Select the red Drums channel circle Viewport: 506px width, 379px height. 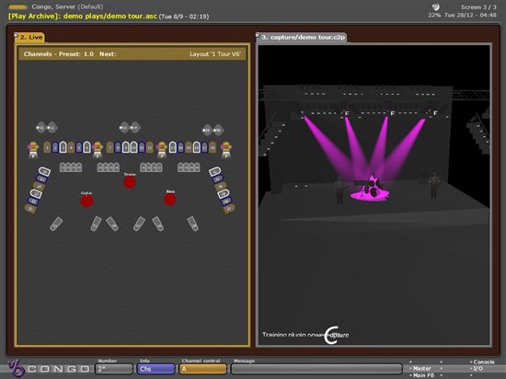130,182
